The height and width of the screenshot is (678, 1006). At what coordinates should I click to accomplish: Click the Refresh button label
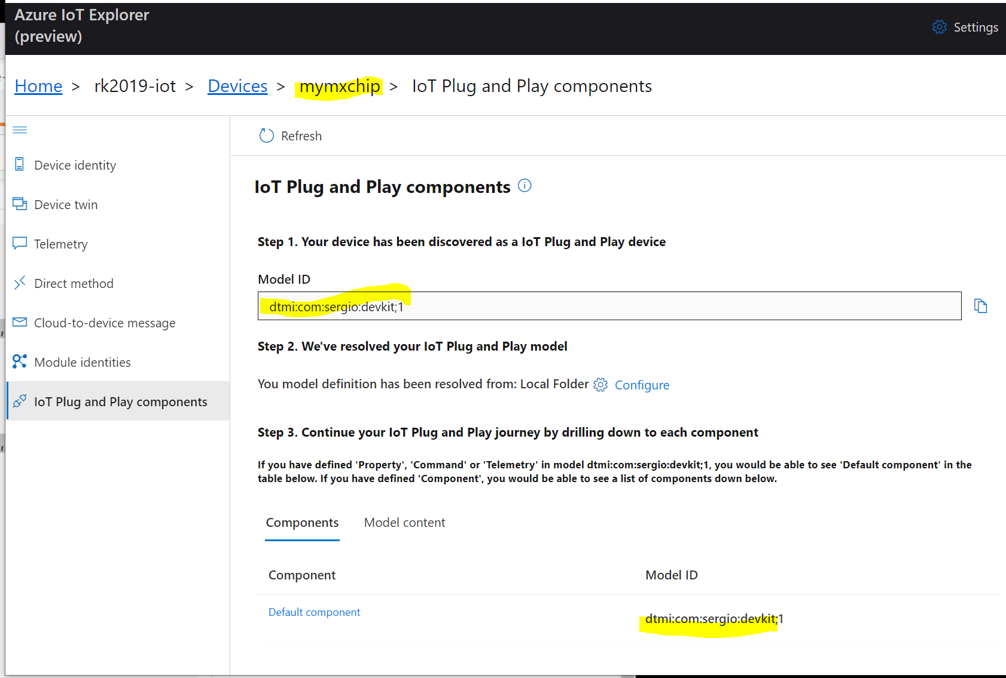pos(301,136)
